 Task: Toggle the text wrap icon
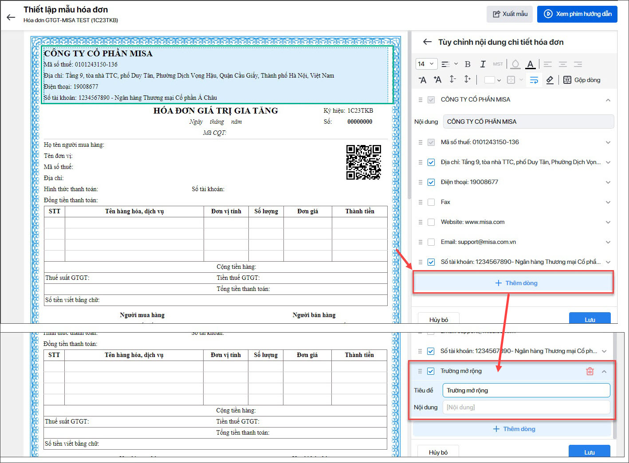[534, 80]
